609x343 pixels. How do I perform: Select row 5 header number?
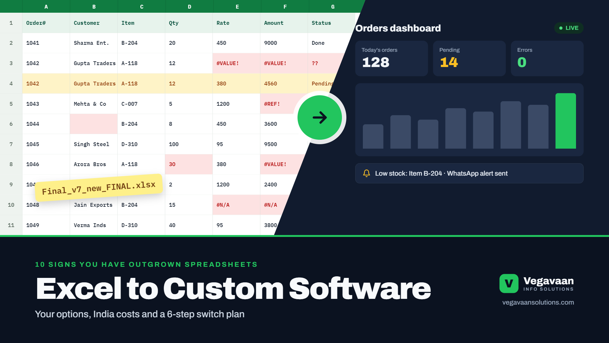[11, 104]
